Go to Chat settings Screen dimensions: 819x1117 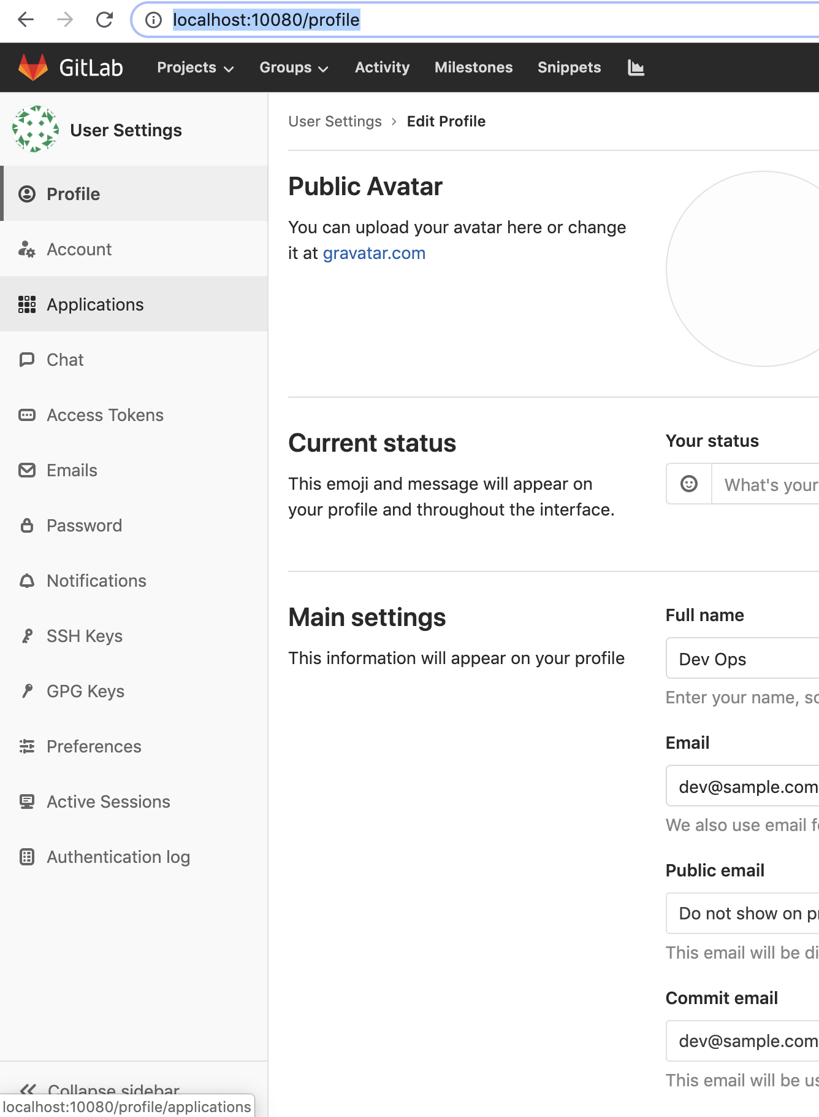[x=134, y=359]
